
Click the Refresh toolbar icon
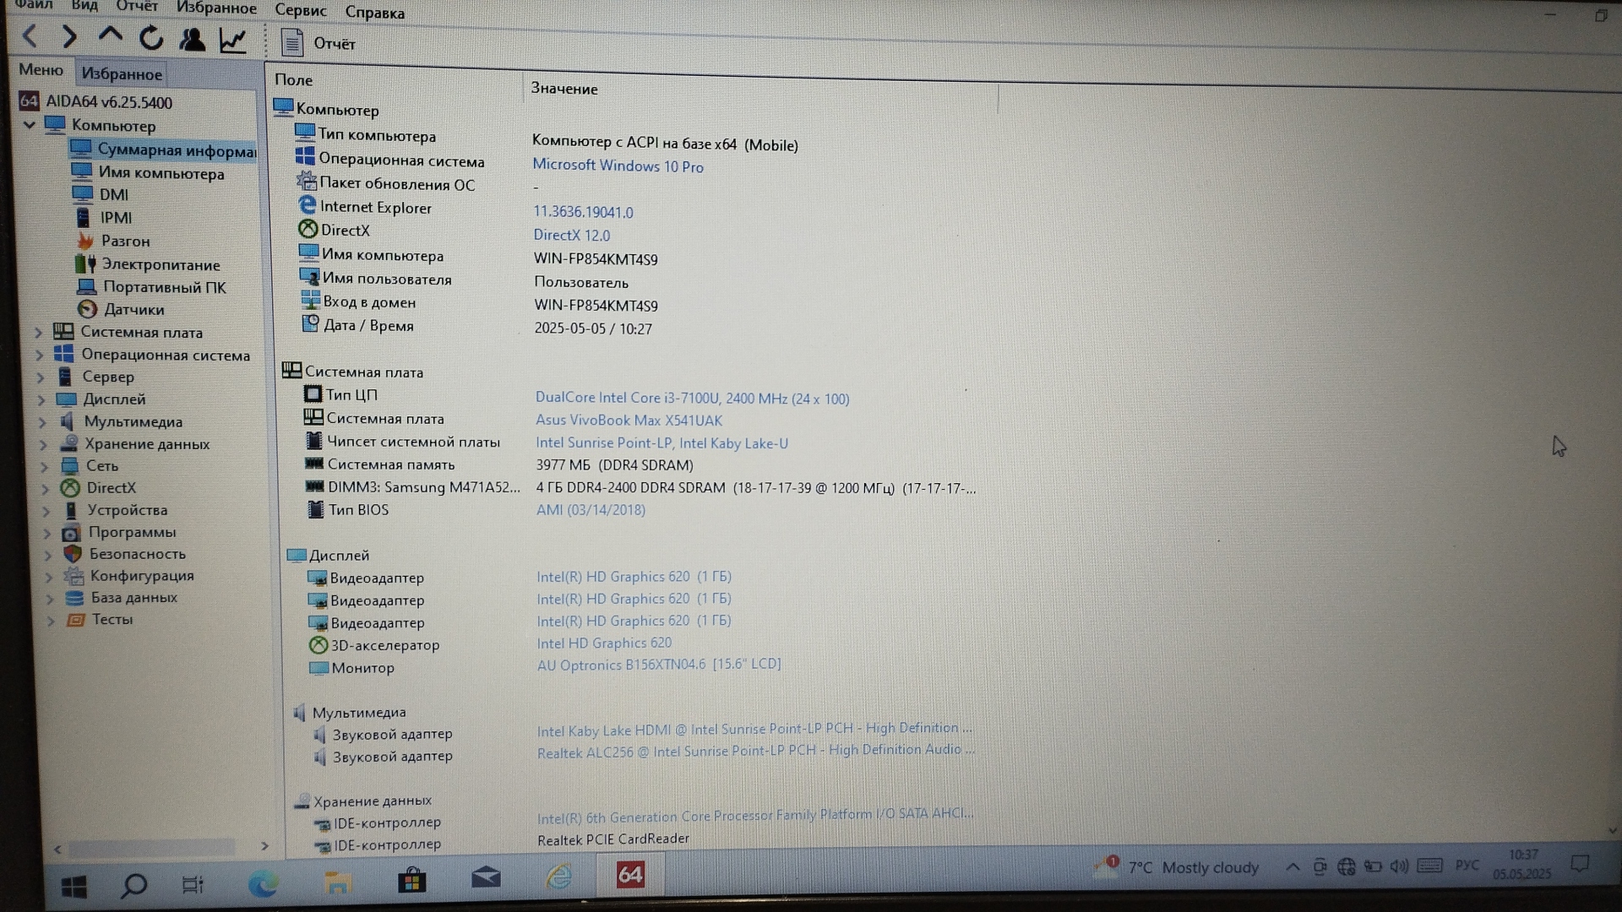click(151, 38)
